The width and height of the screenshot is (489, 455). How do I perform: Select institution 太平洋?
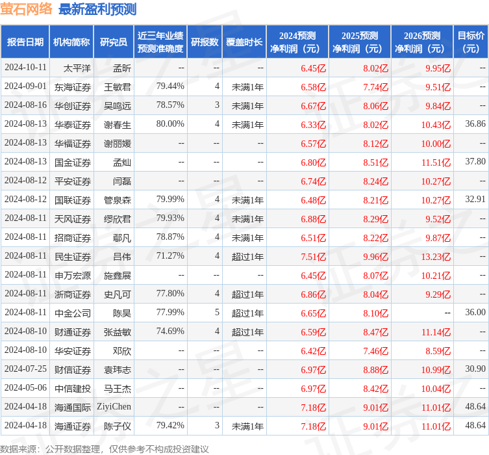[77, 68]
